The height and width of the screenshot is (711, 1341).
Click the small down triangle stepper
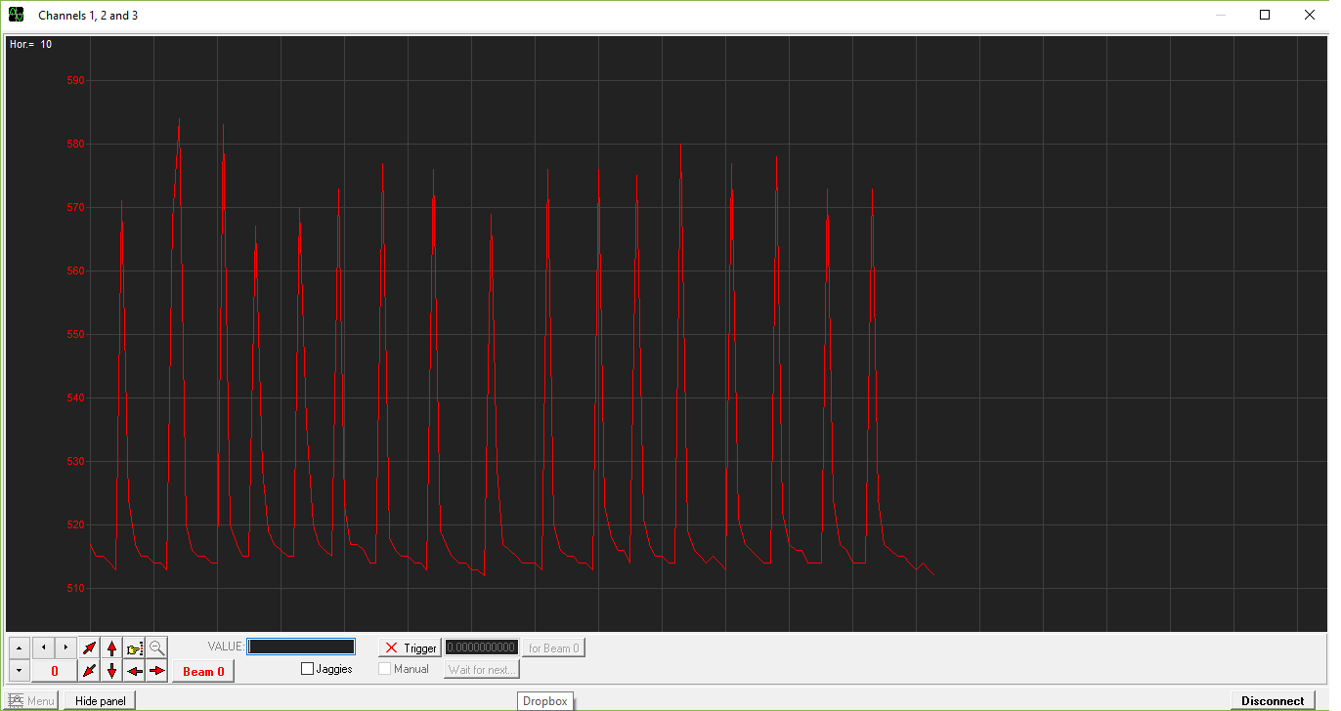20,671
